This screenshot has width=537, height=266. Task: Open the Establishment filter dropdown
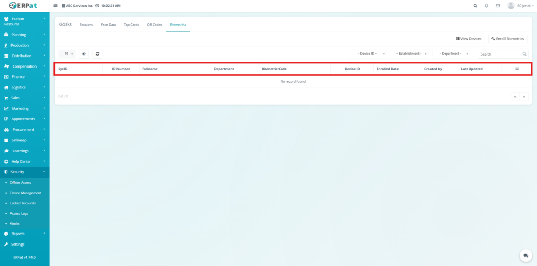(x=411, y=54)
